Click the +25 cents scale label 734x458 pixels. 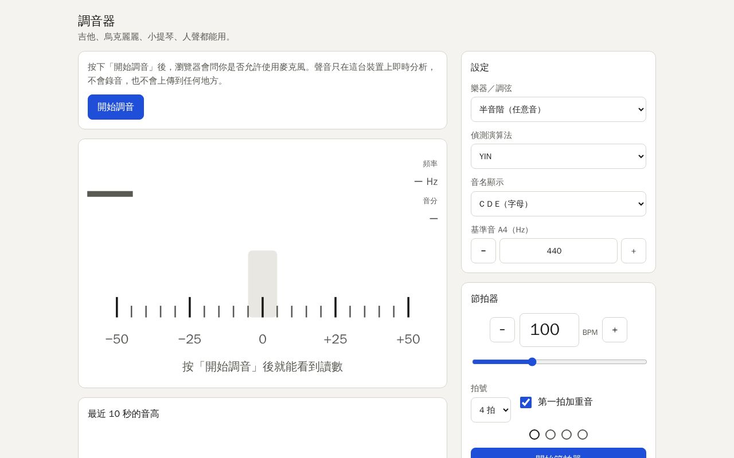point(335,339)
